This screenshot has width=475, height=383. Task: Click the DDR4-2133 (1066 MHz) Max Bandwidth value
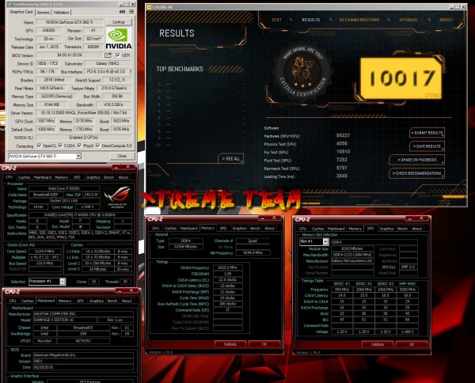click(352, 255)
